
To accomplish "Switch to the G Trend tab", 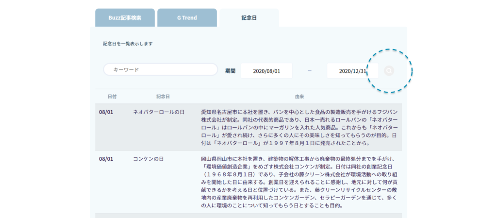I will tap(187, 18).
